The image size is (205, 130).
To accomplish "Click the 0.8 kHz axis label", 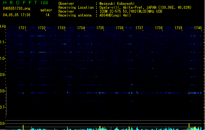I will (x=3, y=91).
